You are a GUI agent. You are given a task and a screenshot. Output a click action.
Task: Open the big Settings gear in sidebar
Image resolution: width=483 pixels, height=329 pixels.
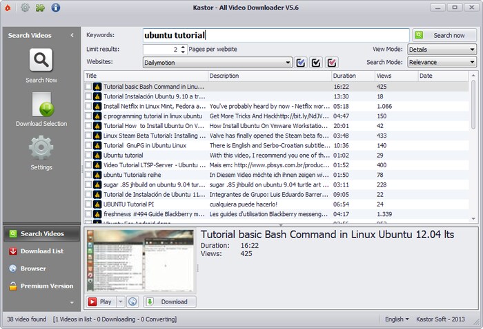41,148
